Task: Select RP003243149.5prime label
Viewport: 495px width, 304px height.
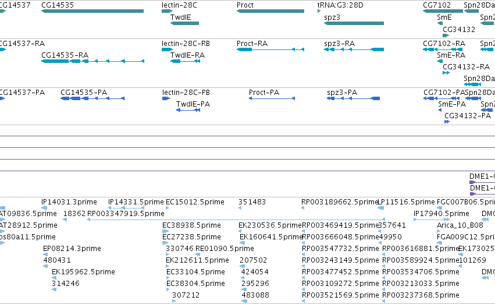Action: point(340,260)
